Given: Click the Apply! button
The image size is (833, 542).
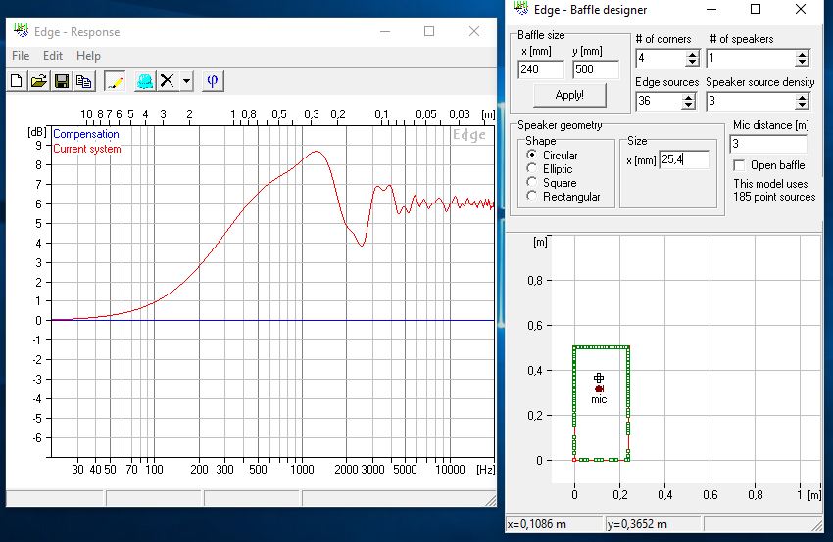Looking at the screenshot, I should coord(569,95).
